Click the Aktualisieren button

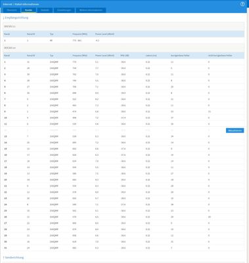click(235, 131)
